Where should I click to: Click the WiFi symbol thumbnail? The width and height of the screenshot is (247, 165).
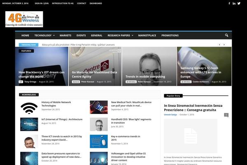[29, 107]
